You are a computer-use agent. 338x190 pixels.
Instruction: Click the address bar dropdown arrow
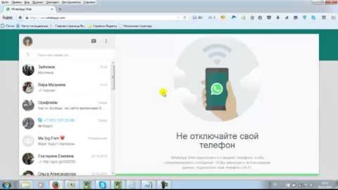click(178, 18)
